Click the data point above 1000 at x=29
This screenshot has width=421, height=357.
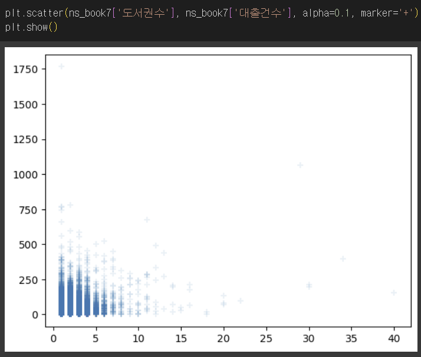300,165
